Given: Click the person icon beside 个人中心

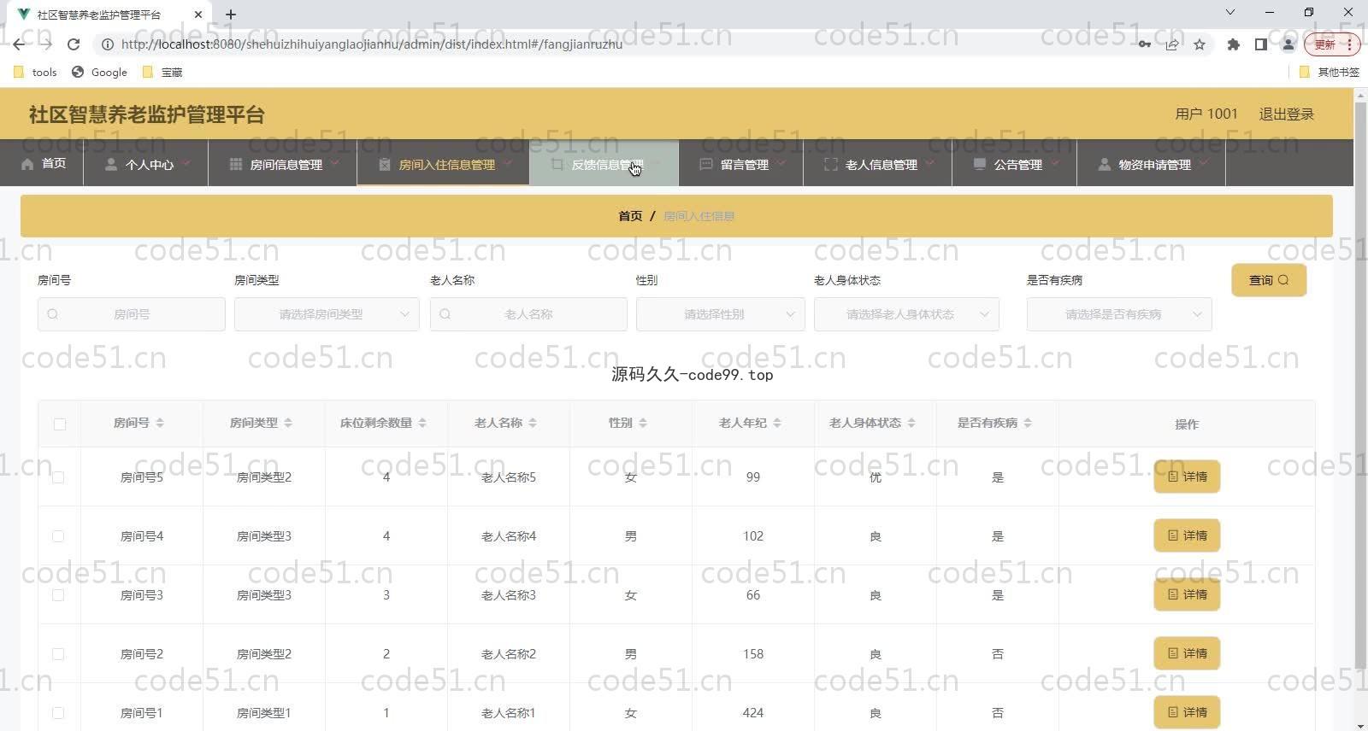Looking at the screenshot, I should pos(111,164).
